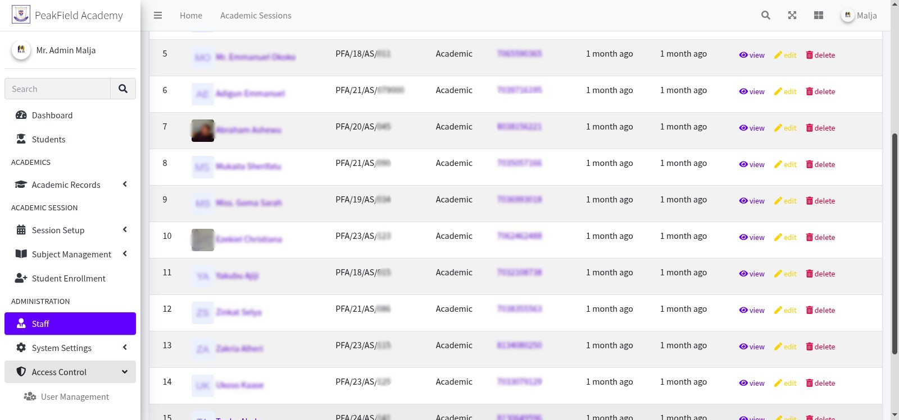899x420 pixels.
Task: Go to Student Enrollment page
Action: (68, 278)
